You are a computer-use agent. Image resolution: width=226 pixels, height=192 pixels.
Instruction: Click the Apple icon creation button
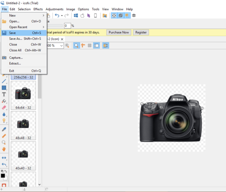[x=82, y=15]
